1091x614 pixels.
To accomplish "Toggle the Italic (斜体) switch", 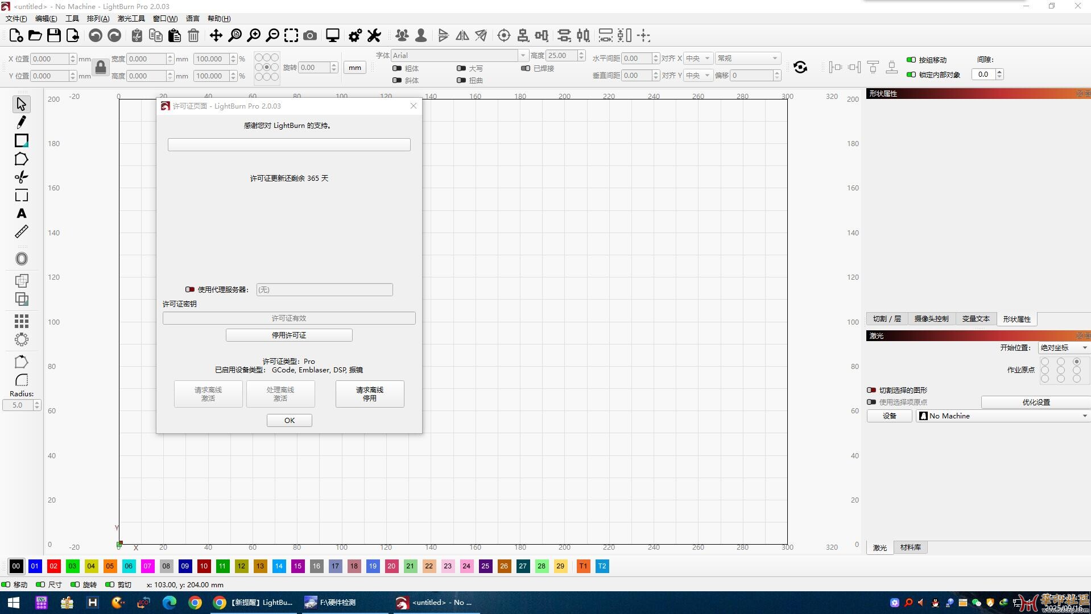I will 397,80.
